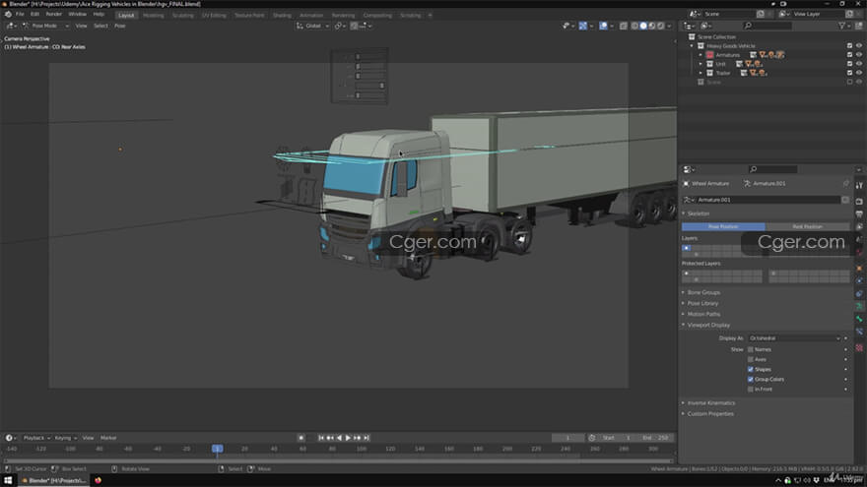
Task: Open the Windows Start button
Action: (x=8, y=480)
